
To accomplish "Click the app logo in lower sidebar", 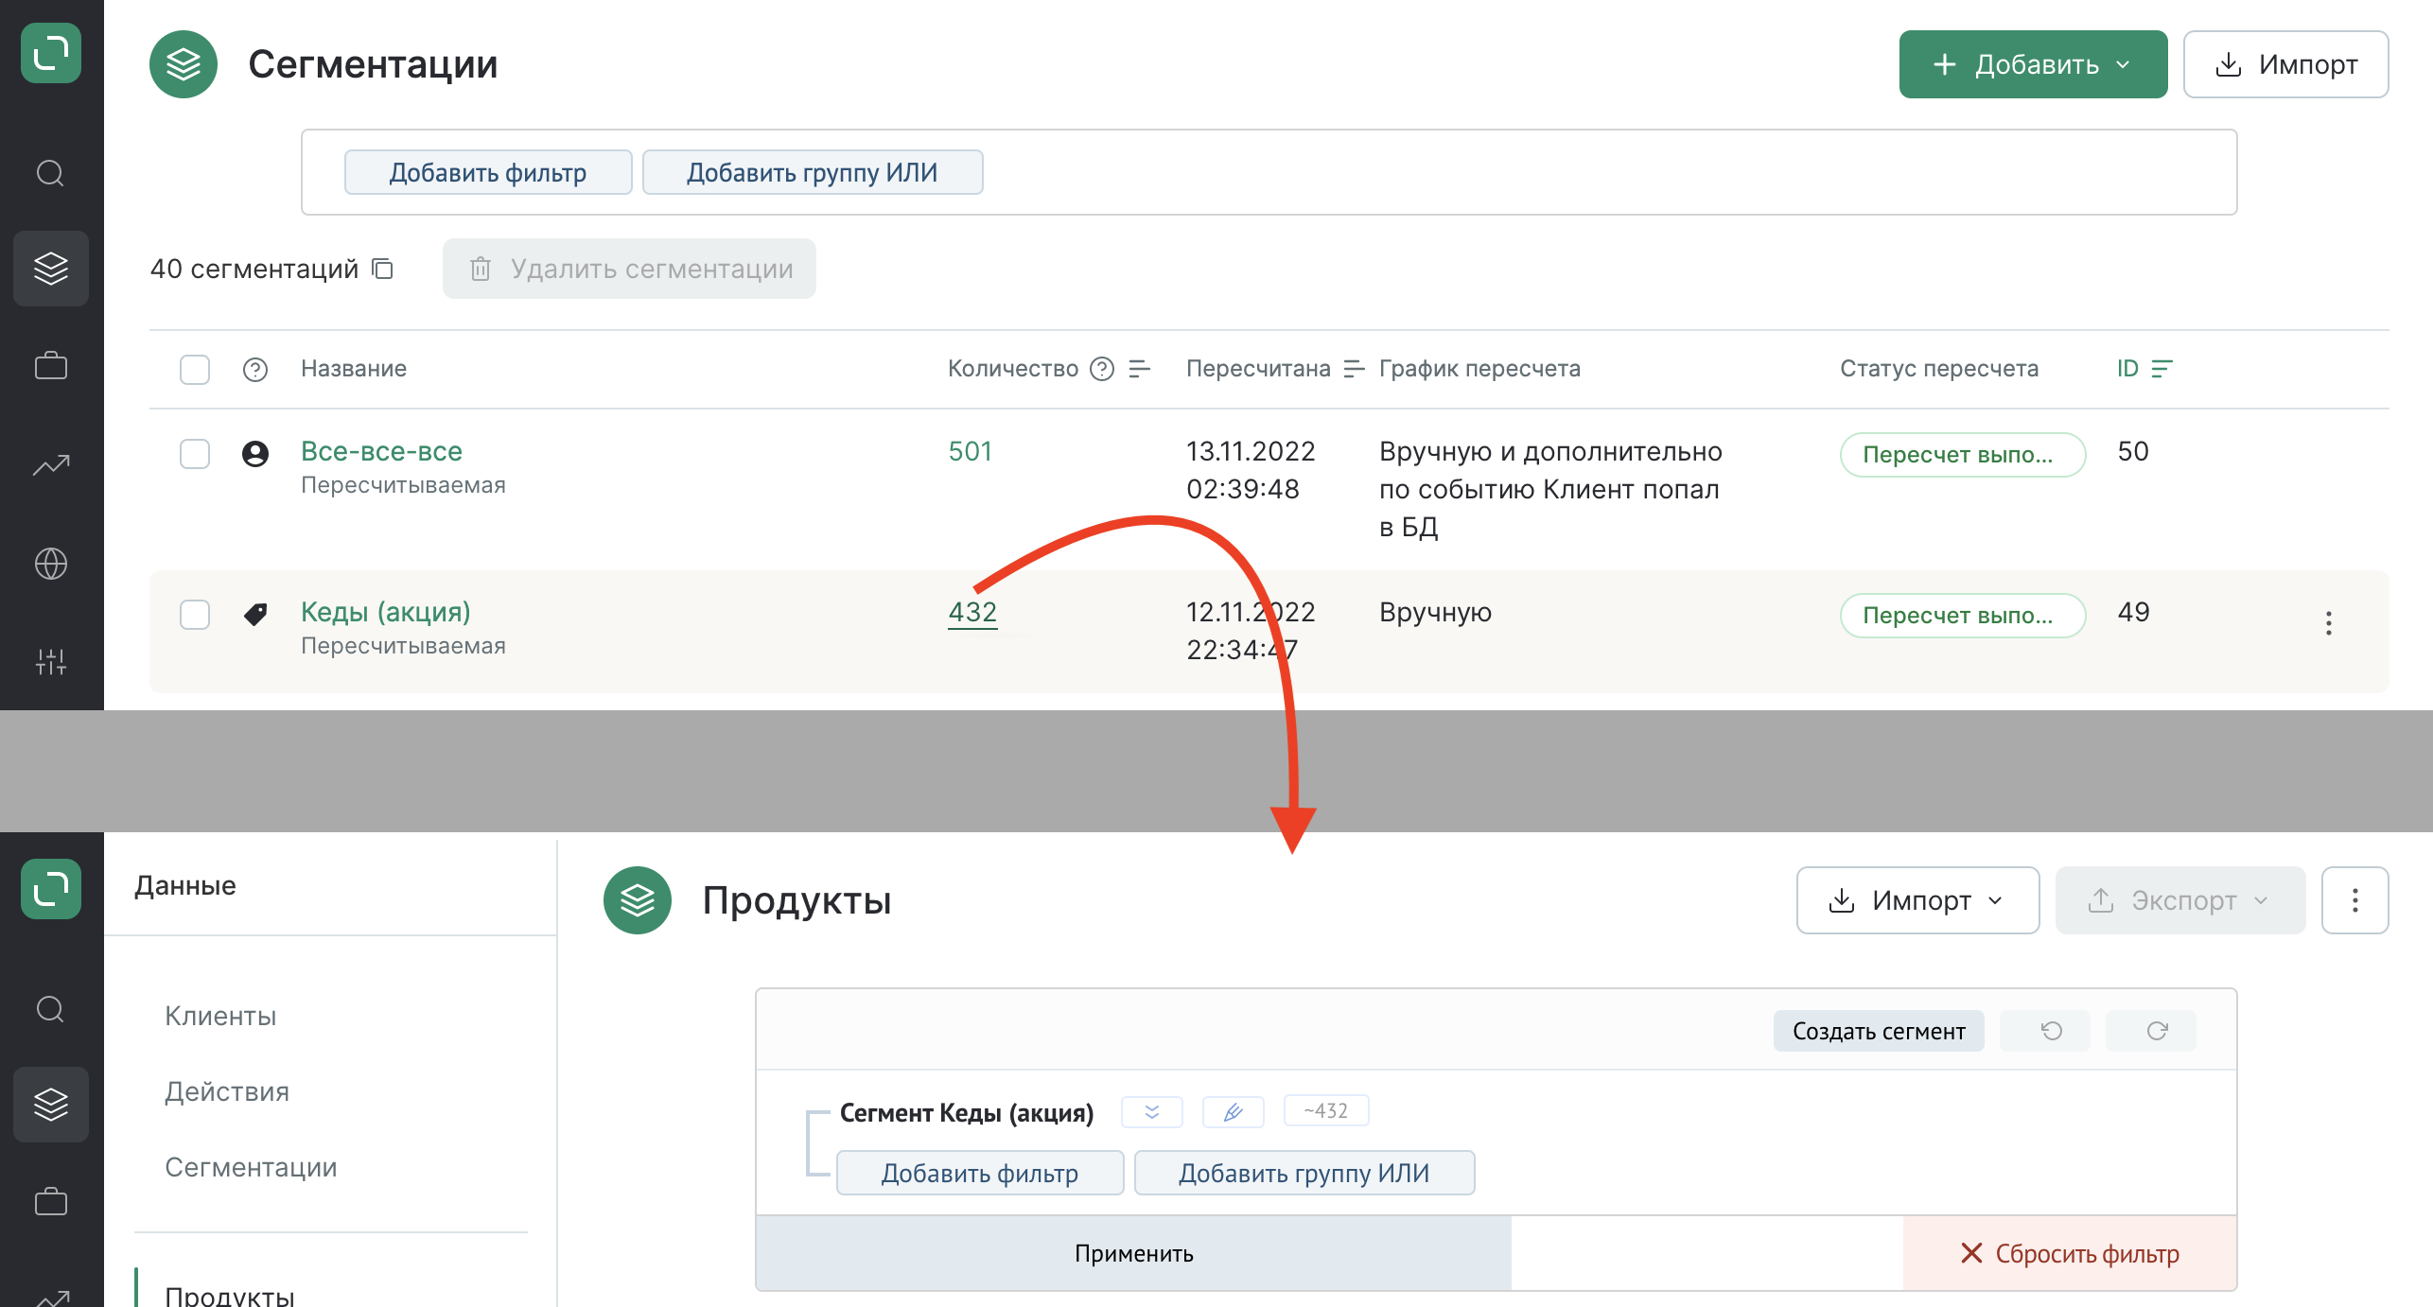I will pos(51,889).
